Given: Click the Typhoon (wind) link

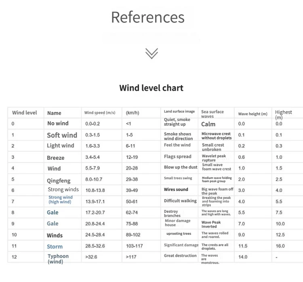Looking at the screenshot, I should pos(58,259).
